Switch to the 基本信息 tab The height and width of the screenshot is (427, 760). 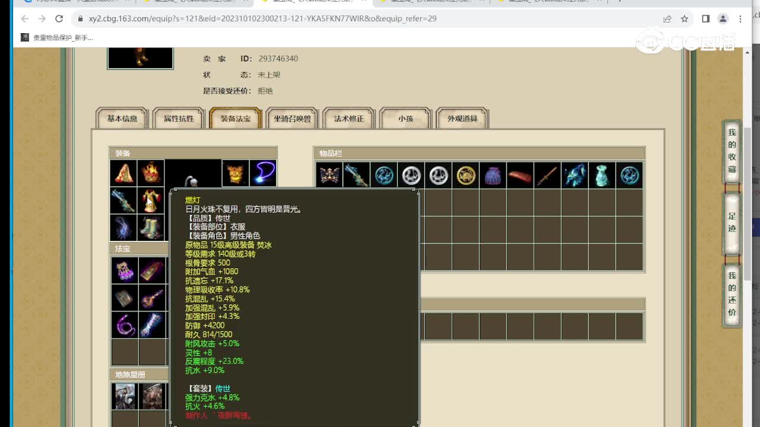pyautogui.click(x=122, y=118)
